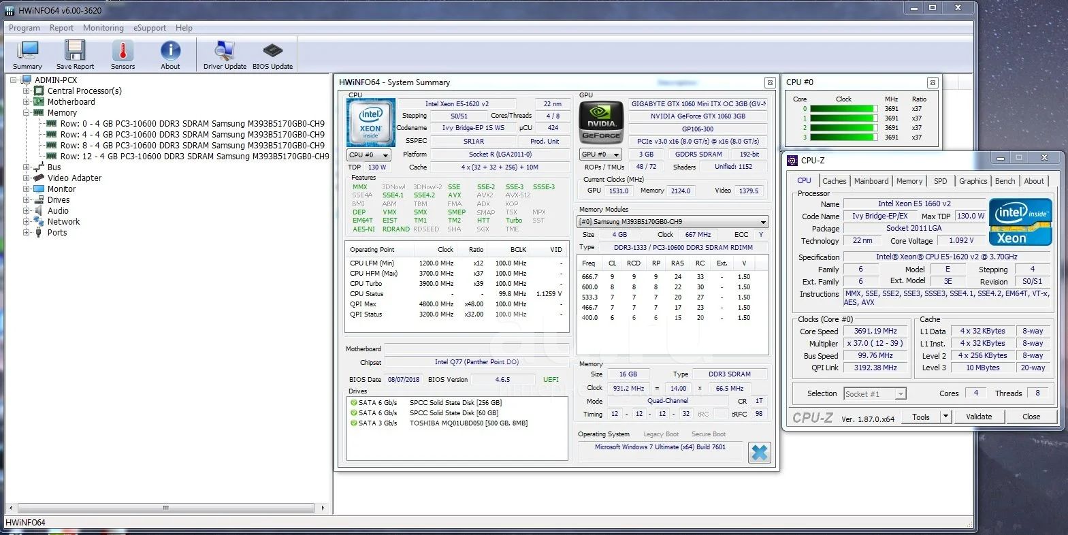Click the Memory module tree icon

coord(39,112)
